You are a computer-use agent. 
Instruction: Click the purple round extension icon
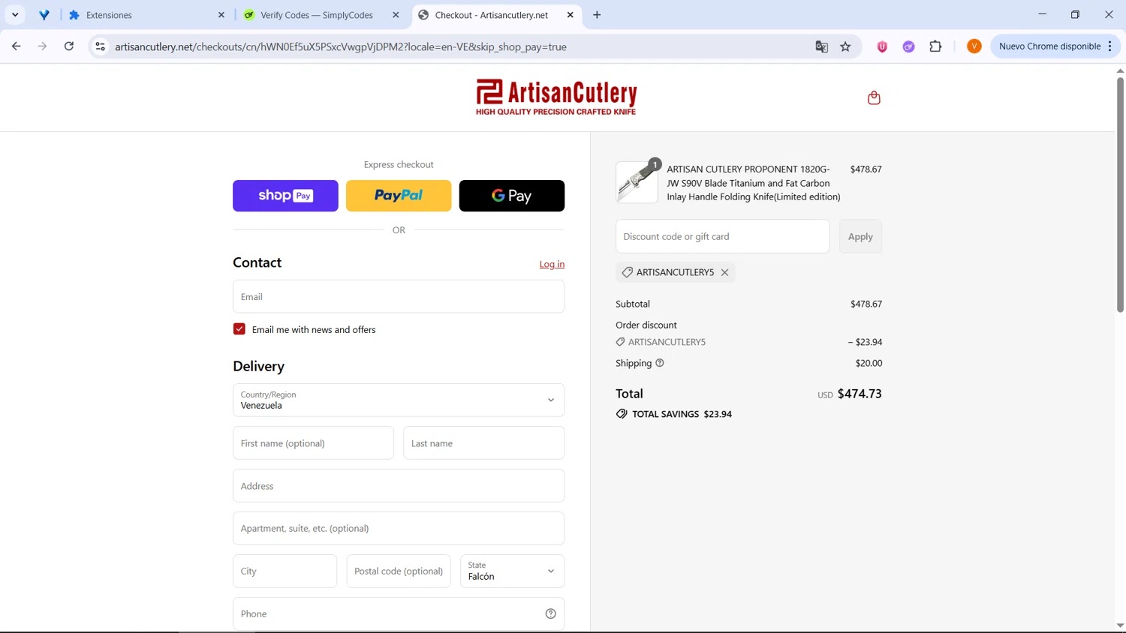click(x=908, y=46)
